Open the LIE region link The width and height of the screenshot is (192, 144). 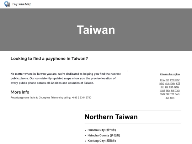(x=167, y=87)
